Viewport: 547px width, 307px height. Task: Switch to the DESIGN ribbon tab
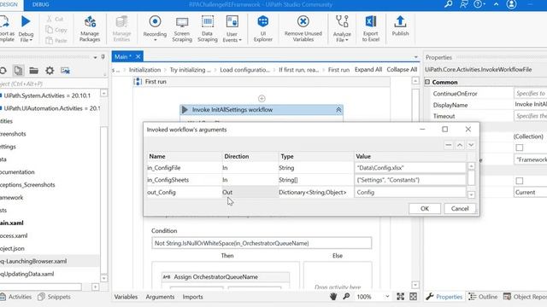[9, 4]
